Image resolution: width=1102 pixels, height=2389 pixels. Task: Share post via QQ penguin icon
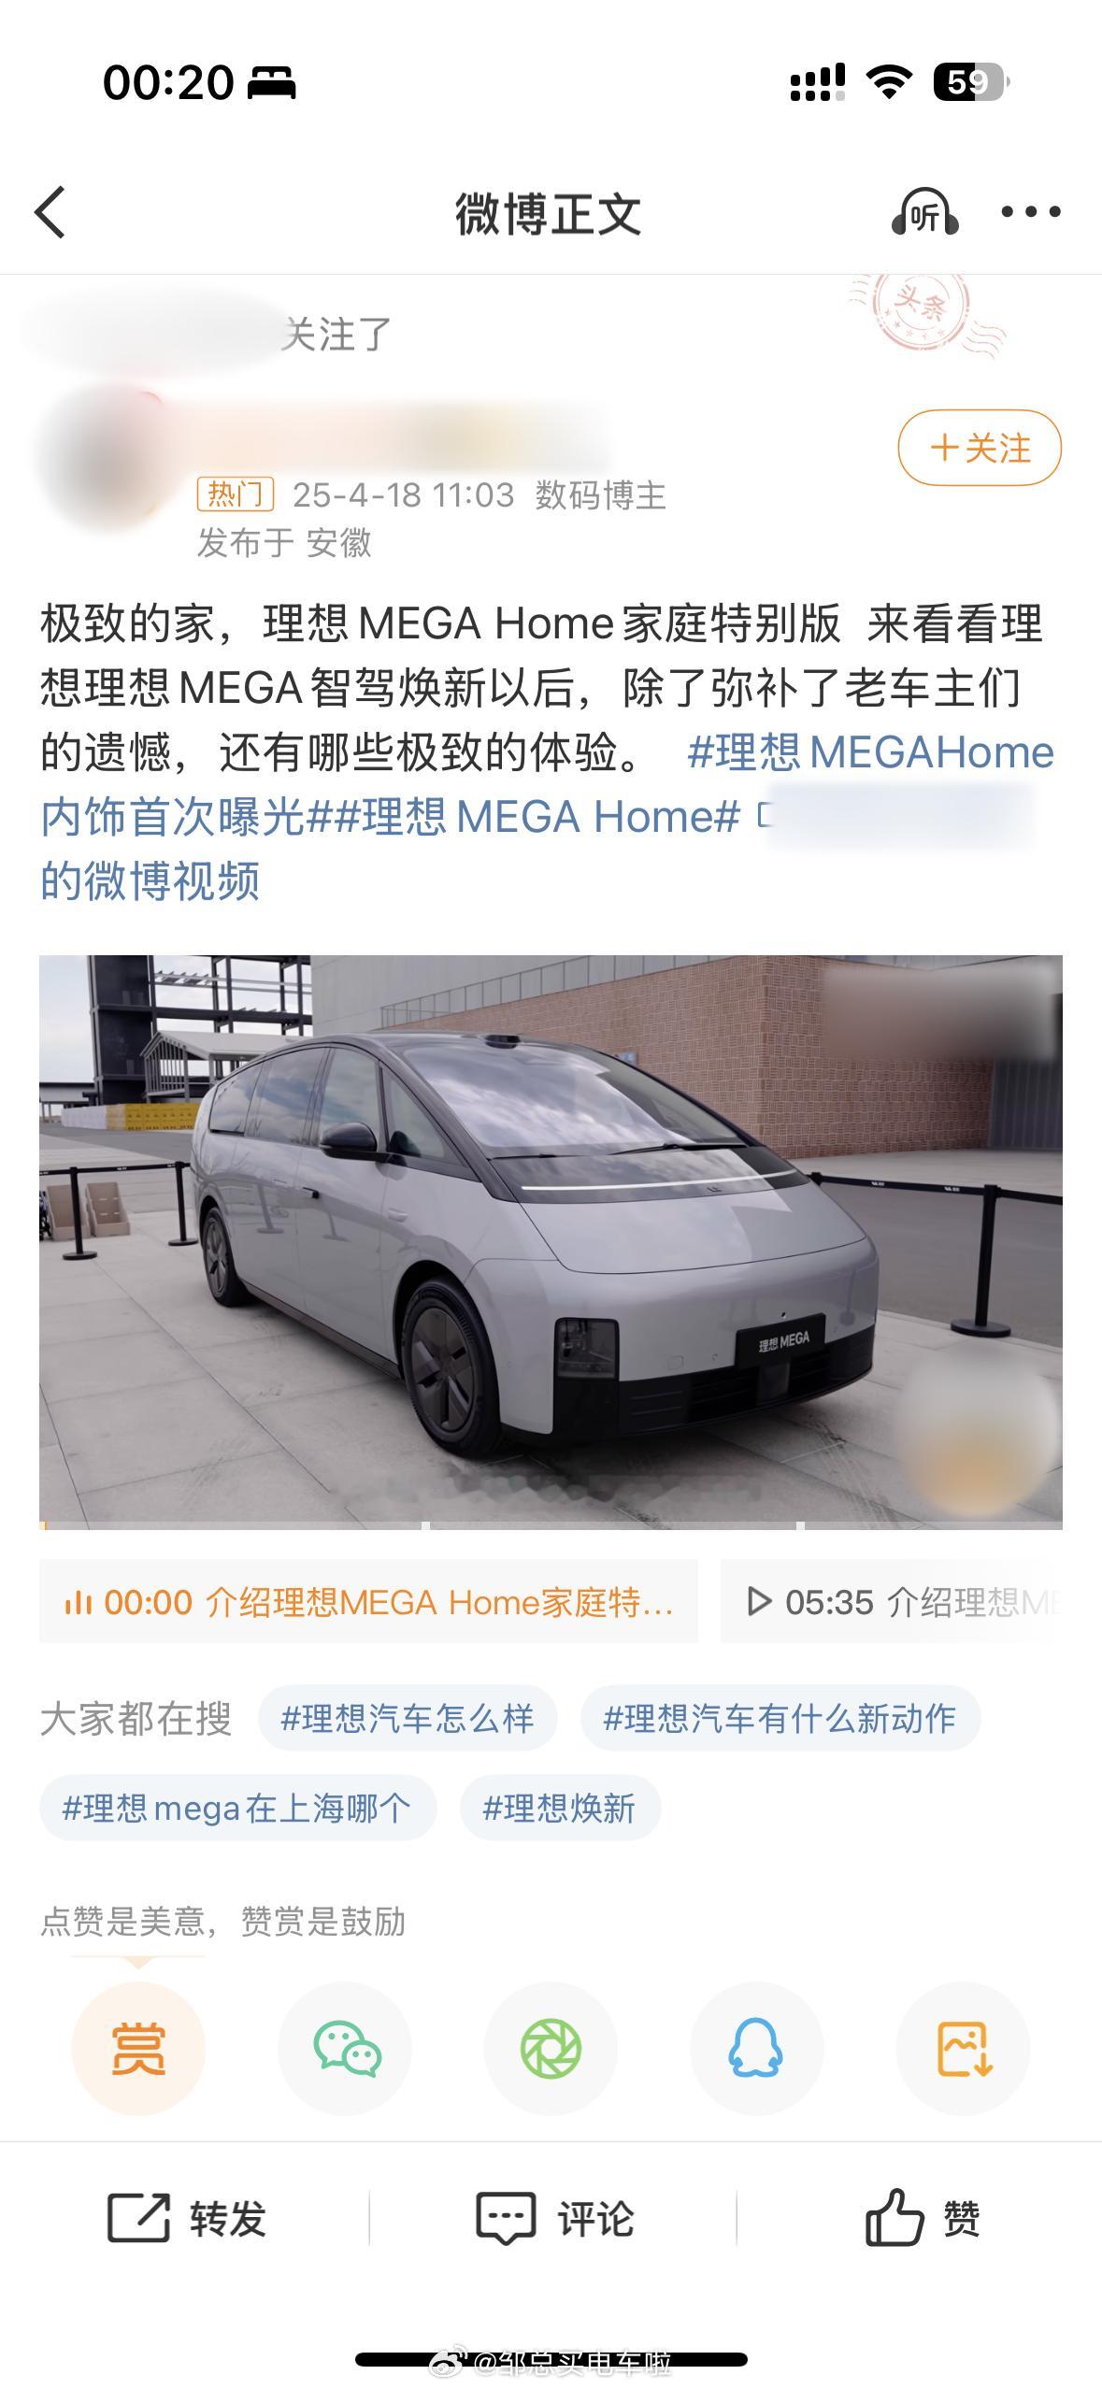pos(756,2048)
